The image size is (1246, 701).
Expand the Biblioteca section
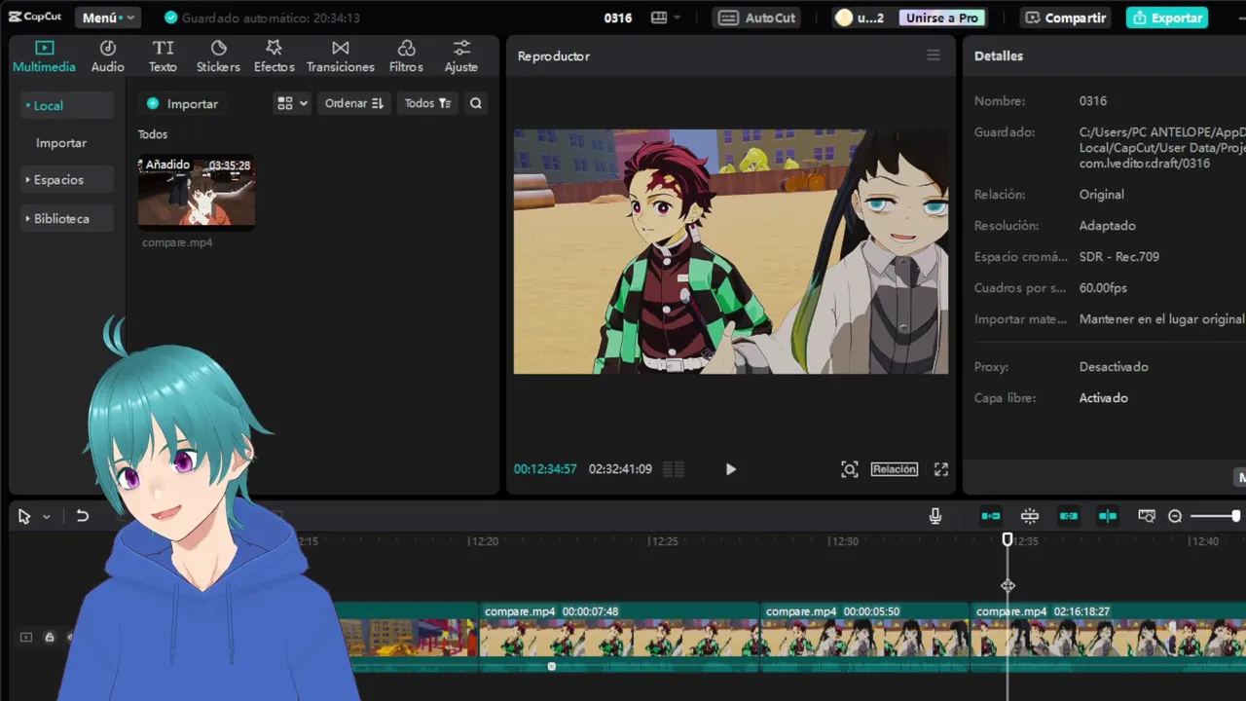click(66, 219)
